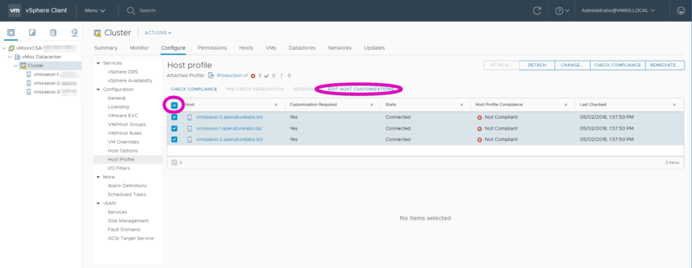This screenshot has width=692, height=268.
Task: Open vSphere DRS settings
Action: click(123, 72)
